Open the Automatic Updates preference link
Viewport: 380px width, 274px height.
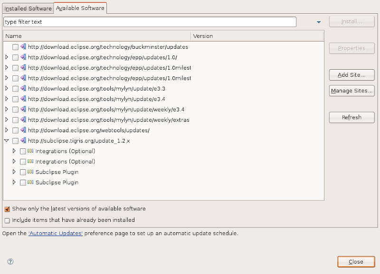click(x=56, y=233)
